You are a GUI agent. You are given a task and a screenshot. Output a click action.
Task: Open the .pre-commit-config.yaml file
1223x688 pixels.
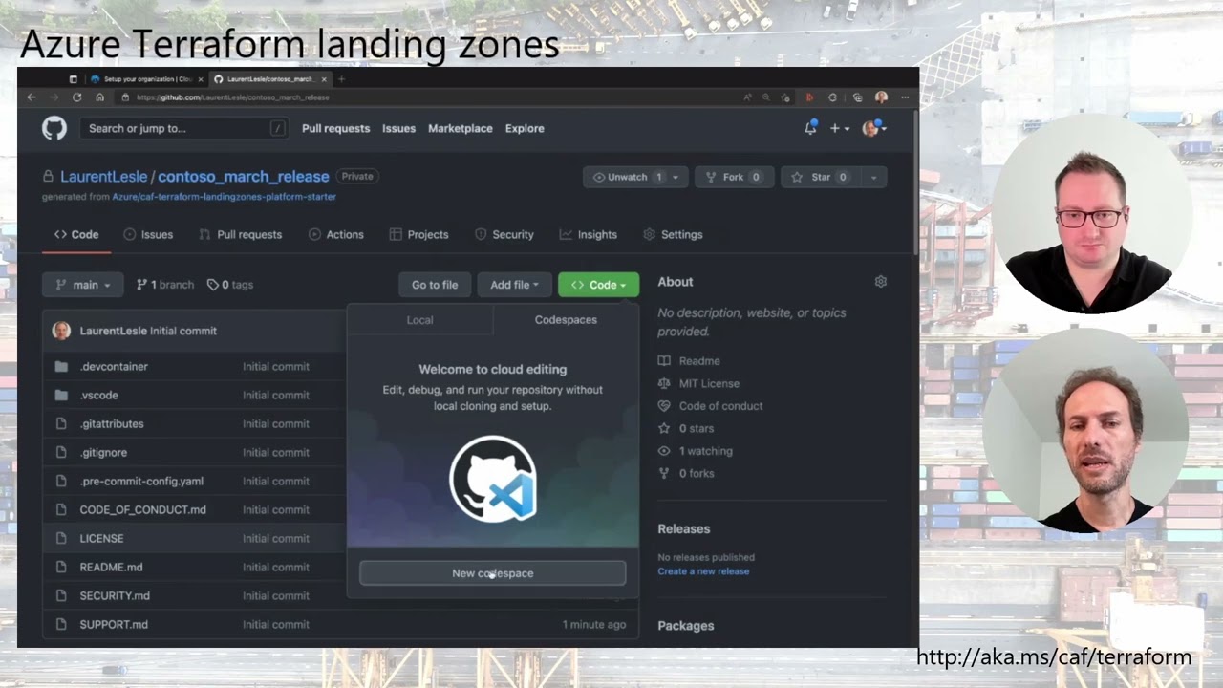pyautogui.click(x=141, y=481)
